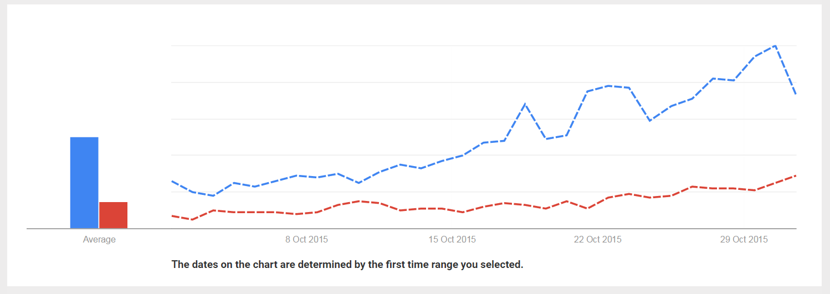The image size is (830, 294).
Task: Click the blue line's final right-edge point
Action: tap(796, 94)
